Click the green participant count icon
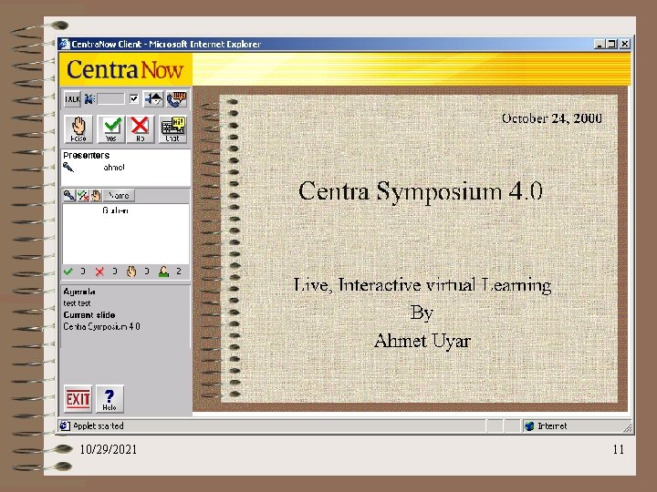 163,272
